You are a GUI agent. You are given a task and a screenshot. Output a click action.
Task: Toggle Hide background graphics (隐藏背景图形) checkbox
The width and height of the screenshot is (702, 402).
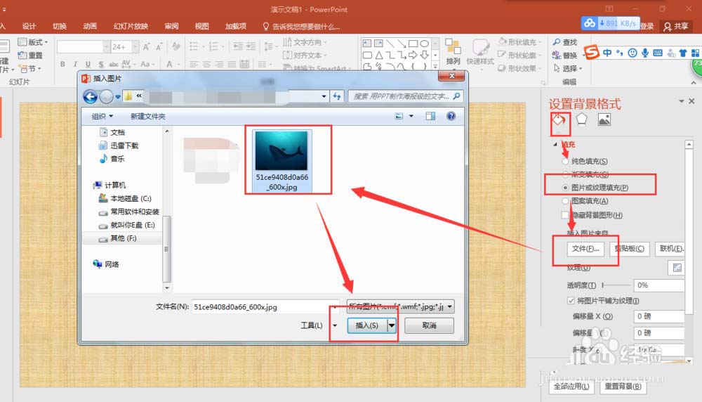tap(565, 215)
